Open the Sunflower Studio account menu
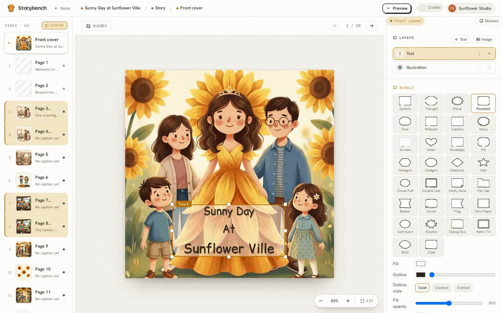Viewport: 502px width, 313px height. click(470, 8)
